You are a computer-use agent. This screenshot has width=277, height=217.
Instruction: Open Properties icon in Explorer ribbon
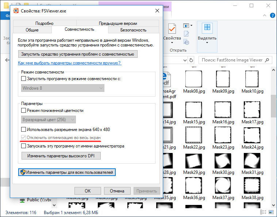pos(172,29)
